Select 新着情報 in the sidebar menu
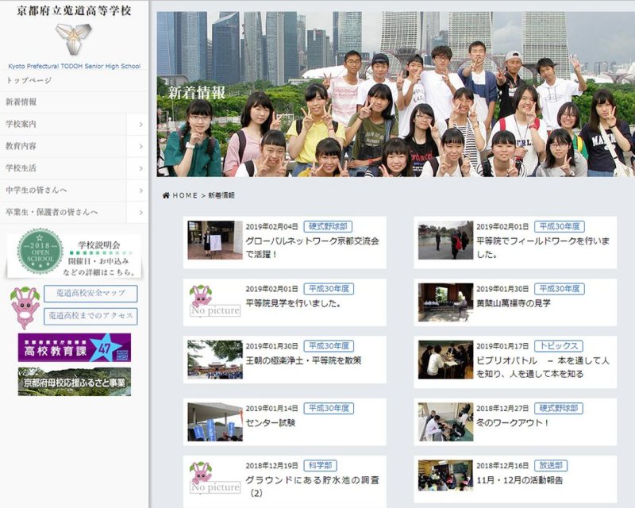The image size is (635, 508). tap(21, 102)
